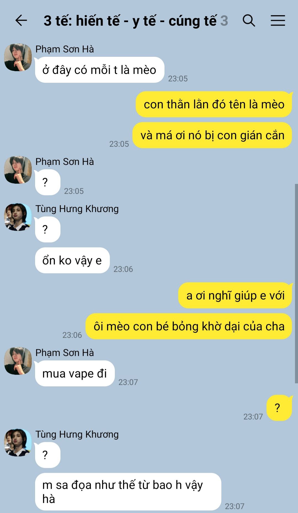This screenshot has width=298, height=513.
Task: Tap Phạm Sơn Hà's avatar beside 'mua vape đi'
Action: (18, 361)
